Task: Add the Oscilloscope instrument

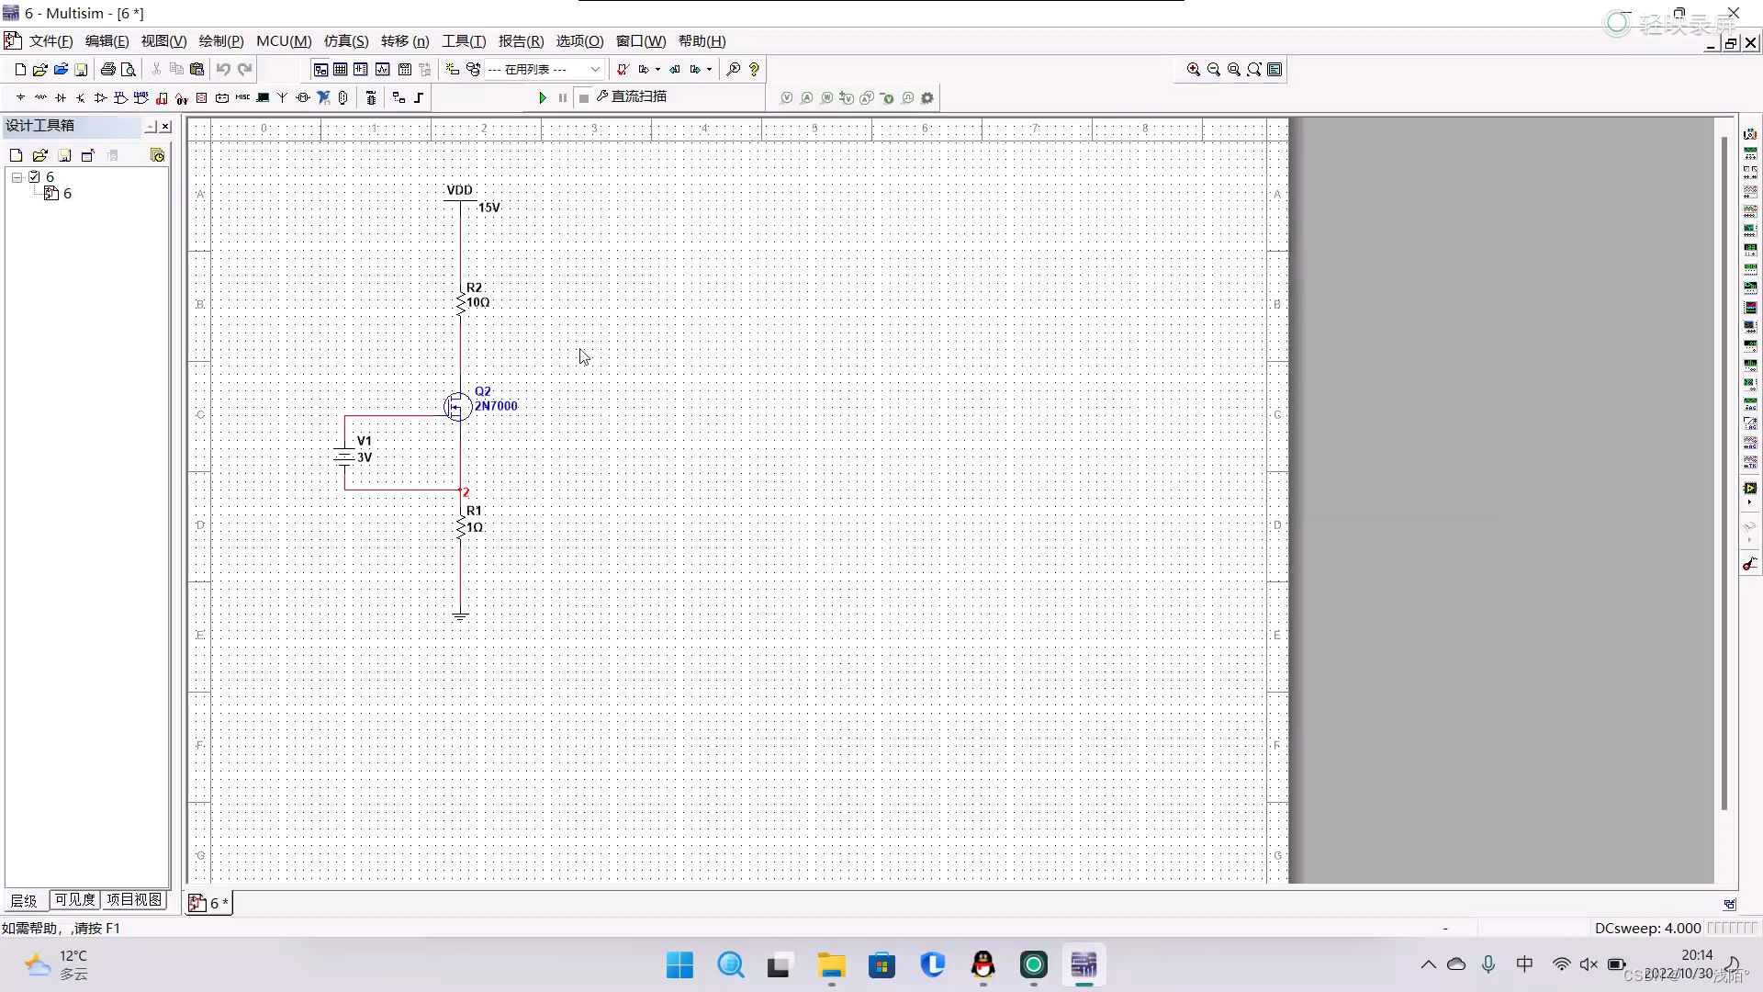Action: (1750, 191)
